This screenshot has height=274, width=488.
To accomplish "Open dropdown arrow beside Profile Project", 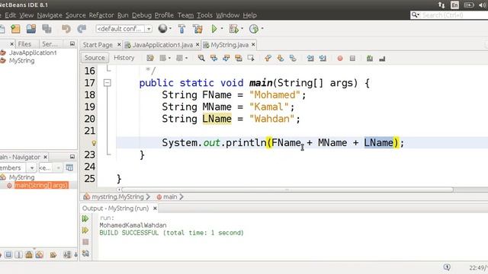I will (x=262, y=29).
